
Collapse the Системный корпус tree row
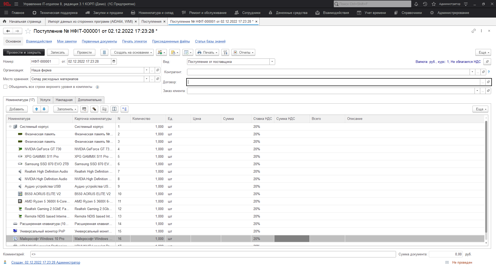pos(10,127)
